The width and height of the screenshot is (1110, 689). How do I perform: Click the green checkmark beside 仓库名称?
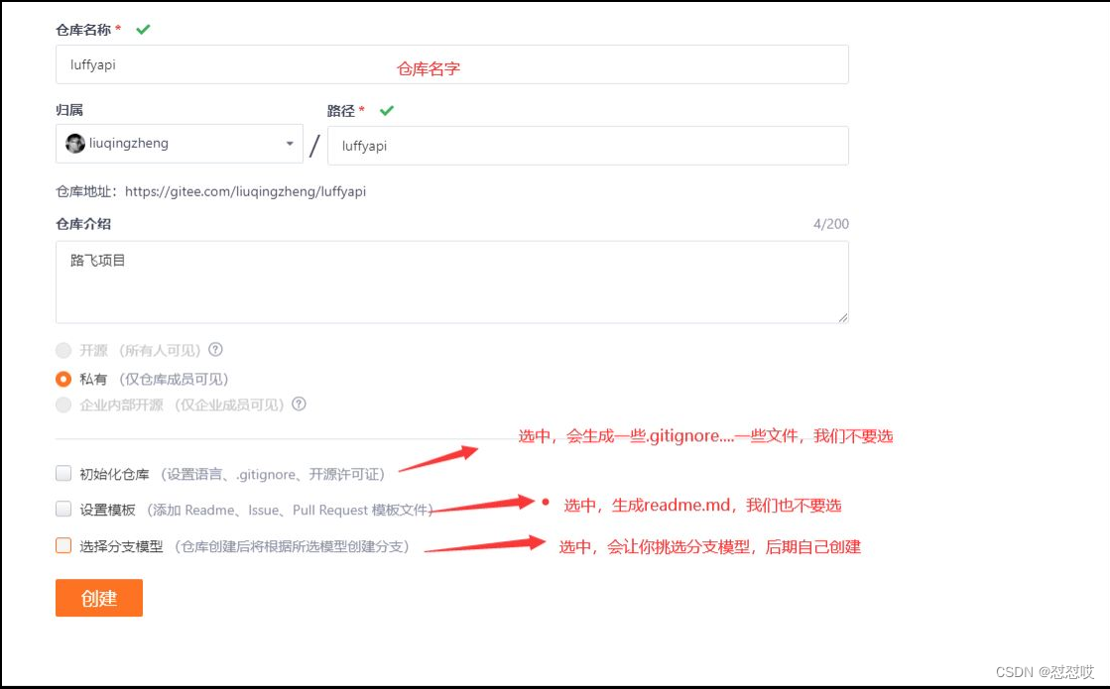pyautogui.click(x=143, y=30)
